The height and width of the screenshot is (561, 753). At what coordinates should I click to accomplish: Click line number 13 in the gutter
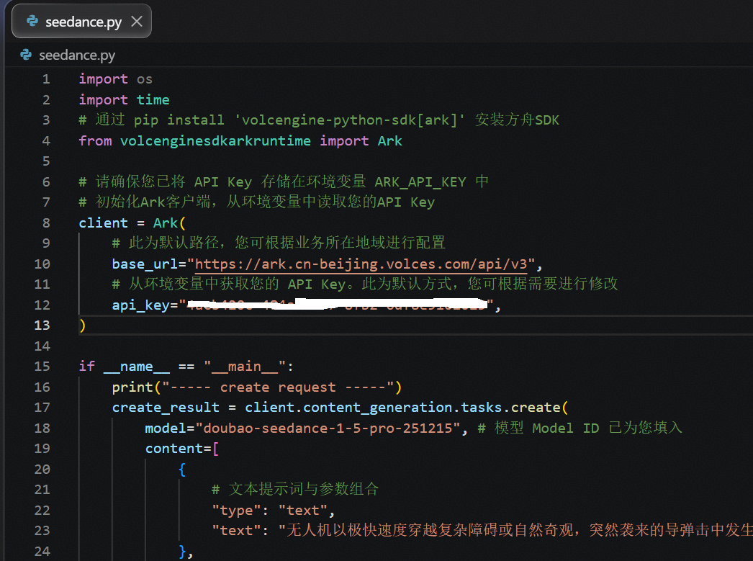[x=42, y=326]
